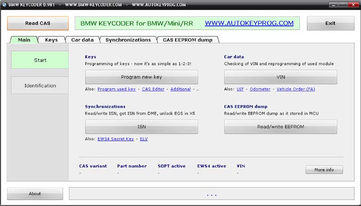Click the ISN button
The height and width of the screenshot is (206, 361).
[x=142, y=127]
